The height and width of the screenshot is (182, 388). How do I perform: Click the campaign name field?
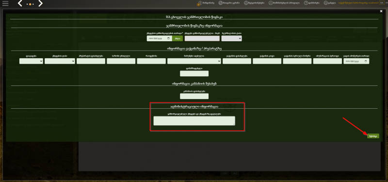click(194, 96)
